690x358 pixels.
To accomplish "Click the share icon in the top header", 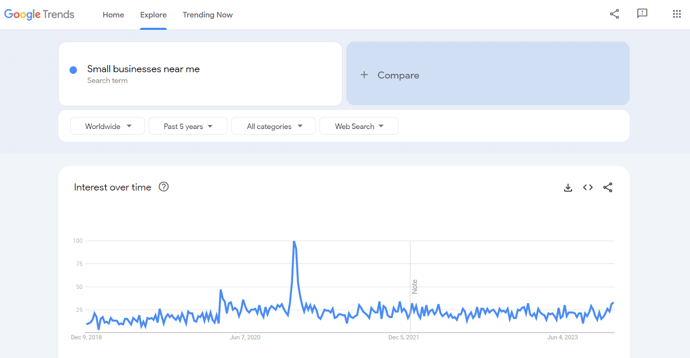I will 615,14.
